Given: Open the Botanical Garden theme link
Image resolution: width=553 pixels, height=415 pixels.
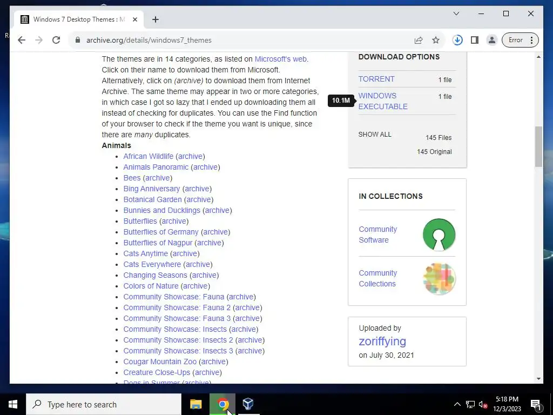Looking at the screenshot, I should (x=152, y=200).
